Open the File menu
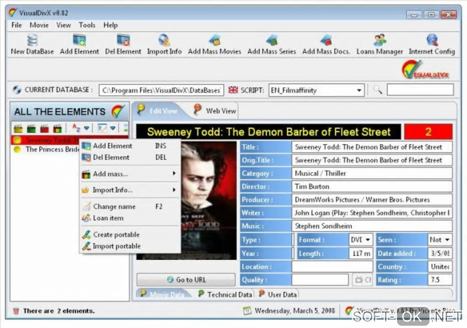This screenshot has width=467, height=328. pyautogui.click(x=16, y=25)
